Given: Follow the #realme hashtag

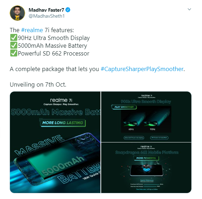Looking at the screenshot, I should [32, 30].
